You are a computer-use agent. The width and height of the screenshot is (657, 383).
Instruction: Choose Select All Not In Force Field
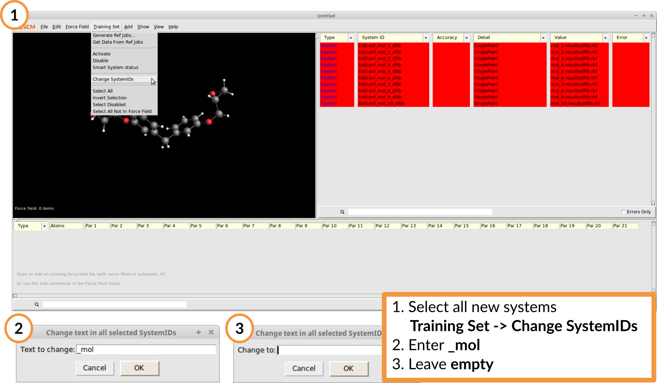tap(124, 111)
